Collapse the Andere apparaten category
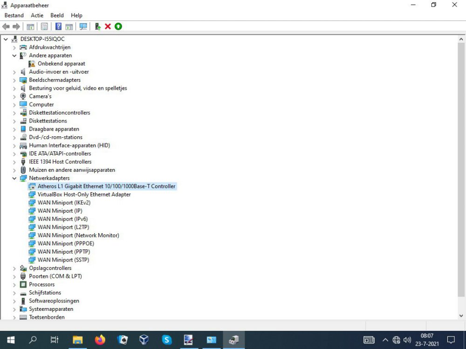Image resolution: width=466 pixels, height=349 pixels. 14,55
